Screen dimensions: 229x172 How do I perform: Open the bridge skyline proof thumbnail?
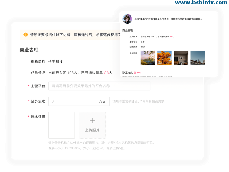(198, 58)
